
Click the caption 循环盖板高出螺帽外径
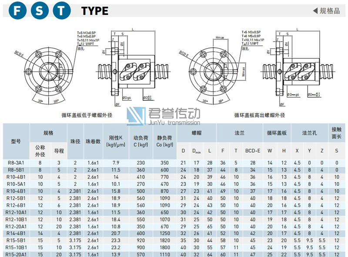coord(259,115)
